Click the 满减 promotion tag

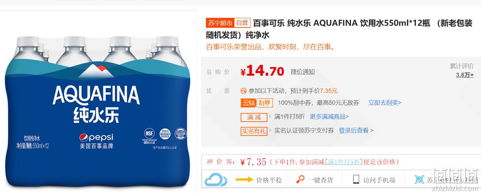pyautogui.click(x=254, y=117)
